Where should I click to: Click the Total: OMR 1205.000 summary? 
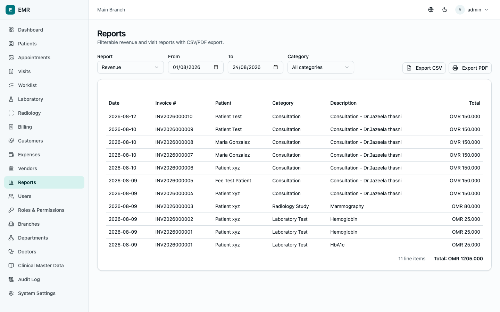click(x=458, y=259)
